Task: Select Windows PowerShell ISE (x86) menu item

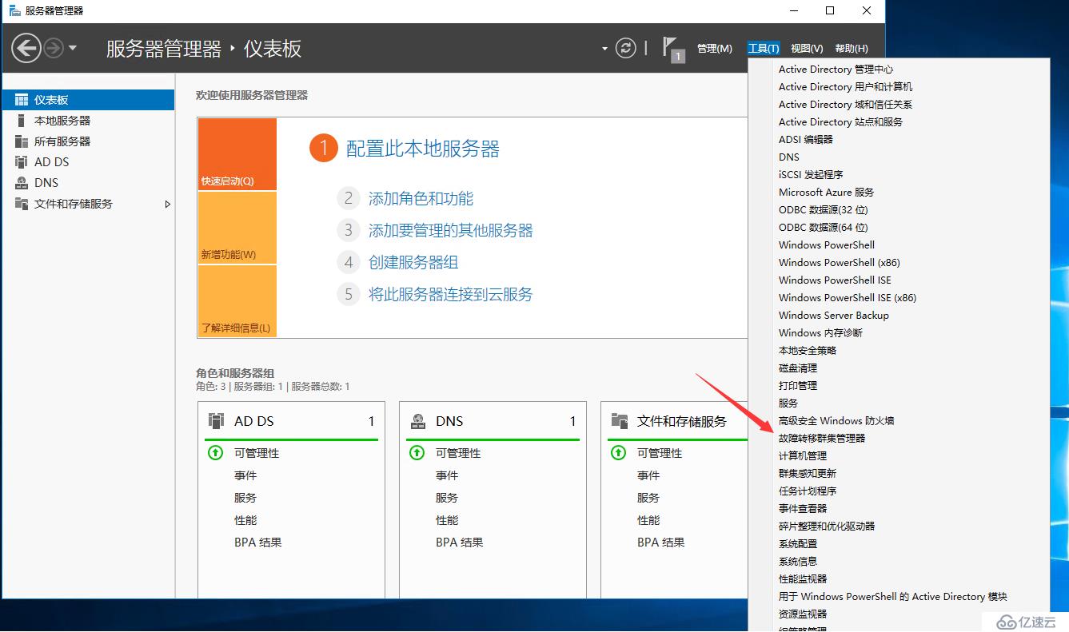Action: pos(848,298)
